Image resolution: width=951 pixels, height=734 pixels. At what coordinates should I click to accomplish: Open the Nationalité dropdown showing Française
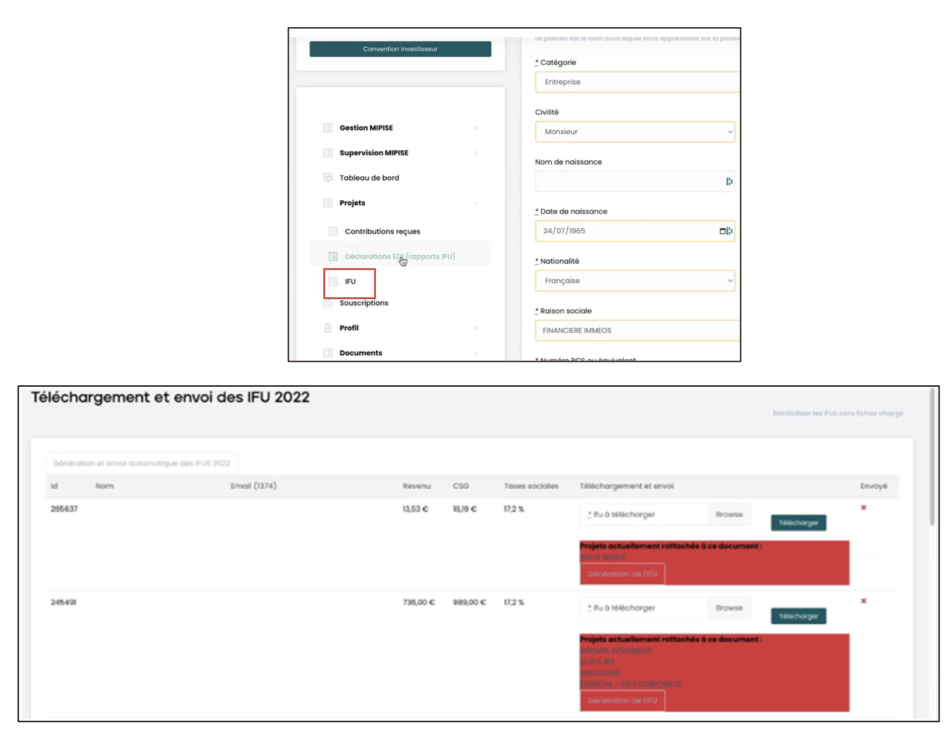[635, 281]
